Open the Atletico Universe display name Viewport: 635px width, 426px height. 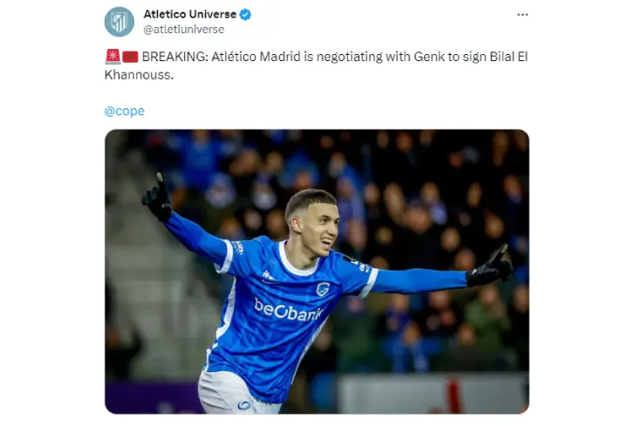(x=190, y=14)
